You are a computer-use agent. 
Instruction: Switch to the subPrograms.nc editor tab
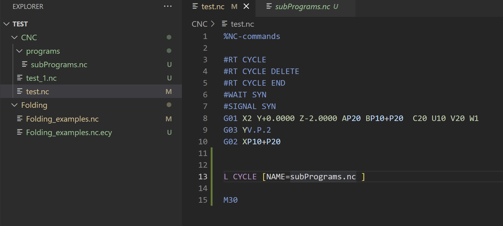pos(302,6)
